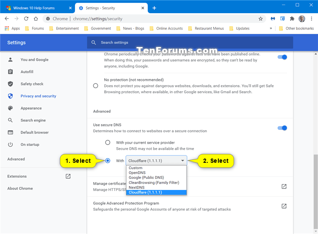Image resolution: width=318 pixels, height=234 pixels.
Task: Click the settings page vertical scrollbar thumb
Action: pos(315,191)
